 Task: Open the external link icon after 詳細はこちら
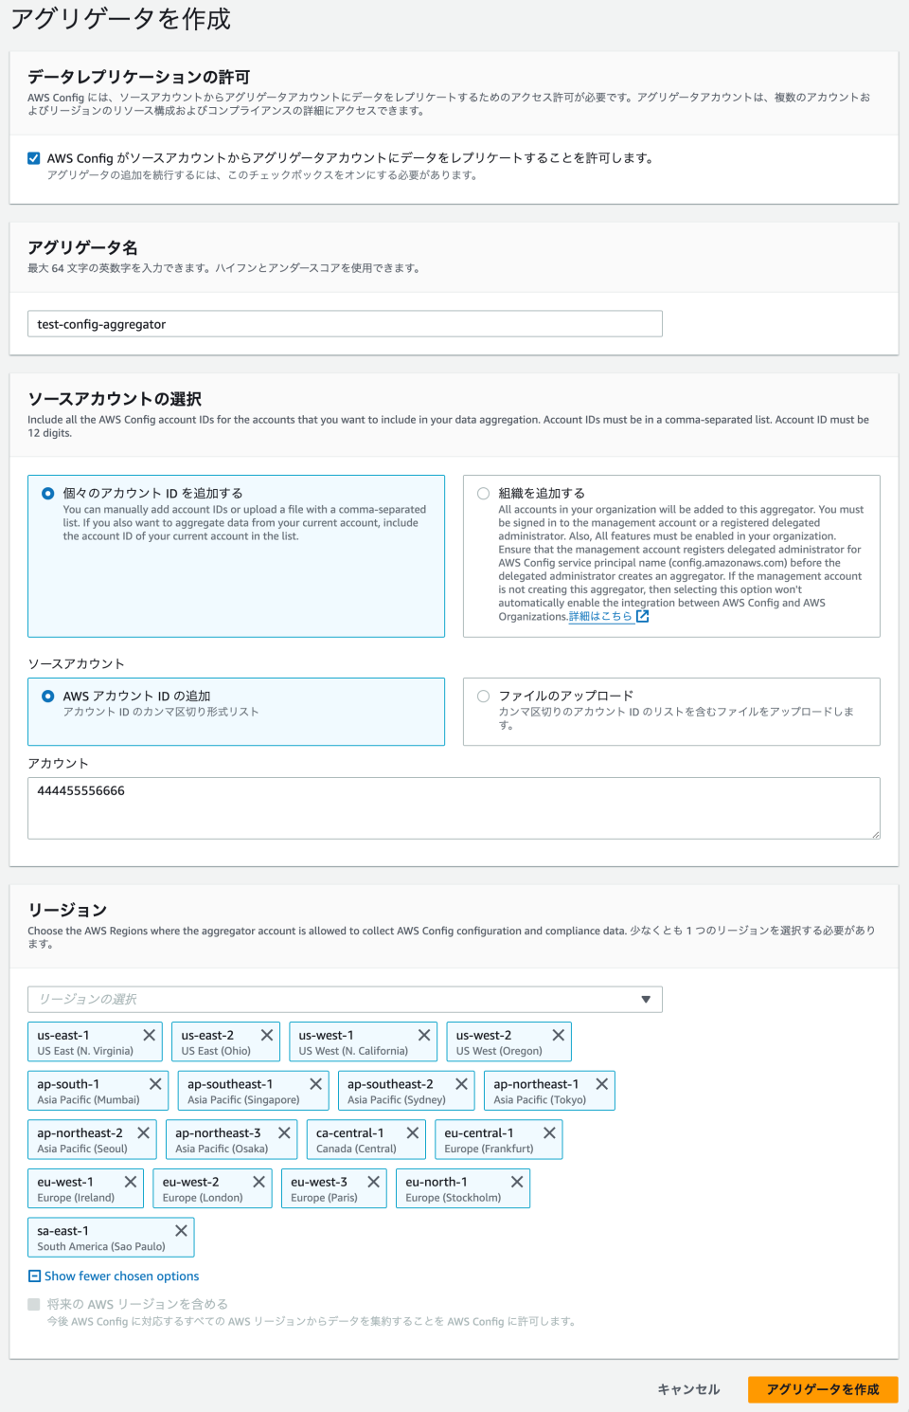[642, 616]
